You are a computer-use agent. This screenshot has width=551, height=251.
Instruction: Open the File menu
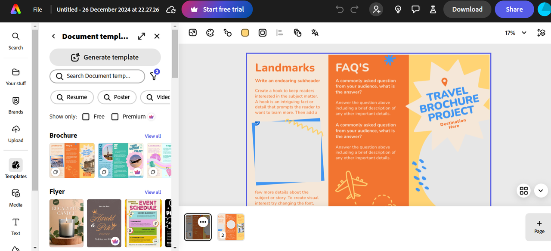click(37, 9)
